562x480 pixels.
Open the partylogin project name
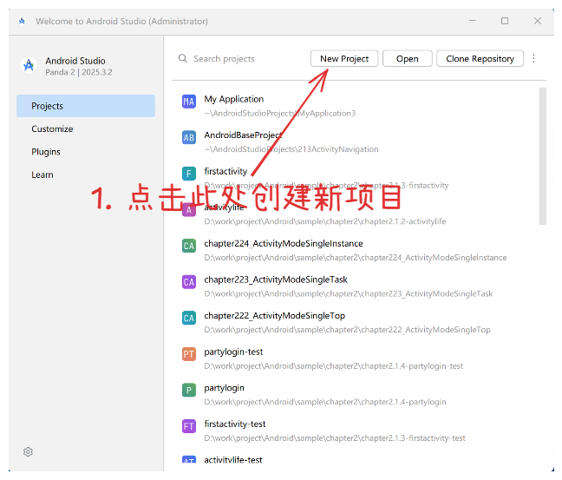pyautogui.click(x=224, y=388)
